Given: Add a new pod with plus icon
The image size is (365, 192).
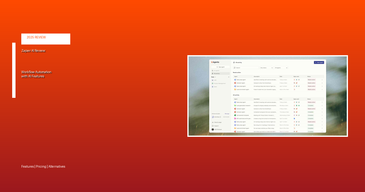Looking at the screenshot, I should (229, 77).
